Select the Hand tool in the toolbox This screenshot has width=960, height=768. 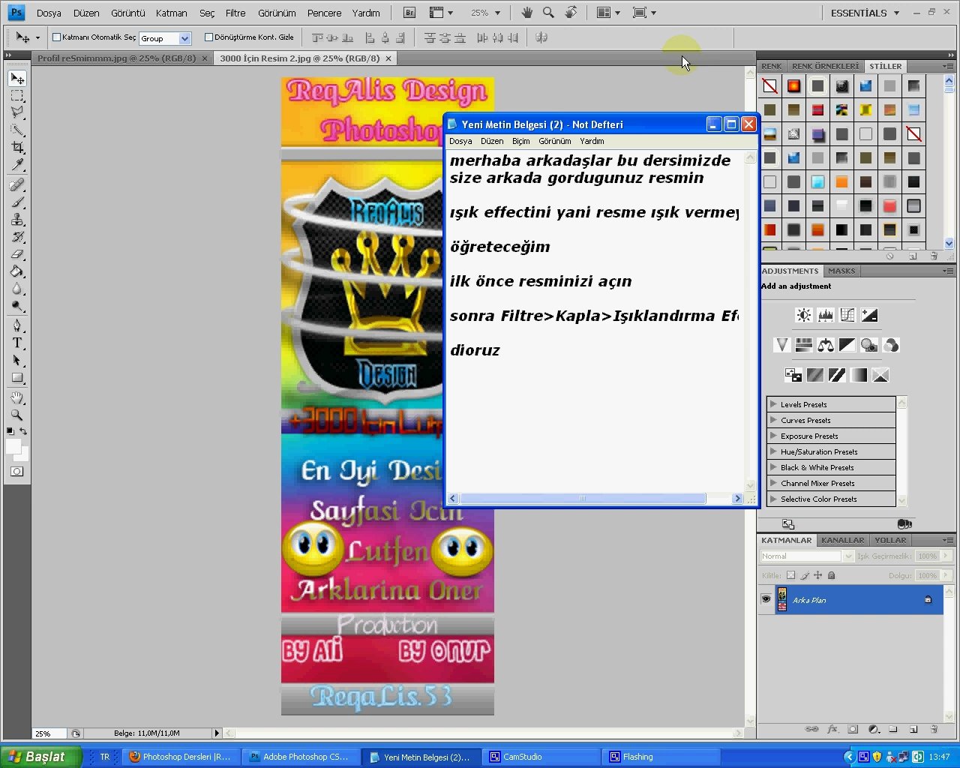[x=17, y=397]
